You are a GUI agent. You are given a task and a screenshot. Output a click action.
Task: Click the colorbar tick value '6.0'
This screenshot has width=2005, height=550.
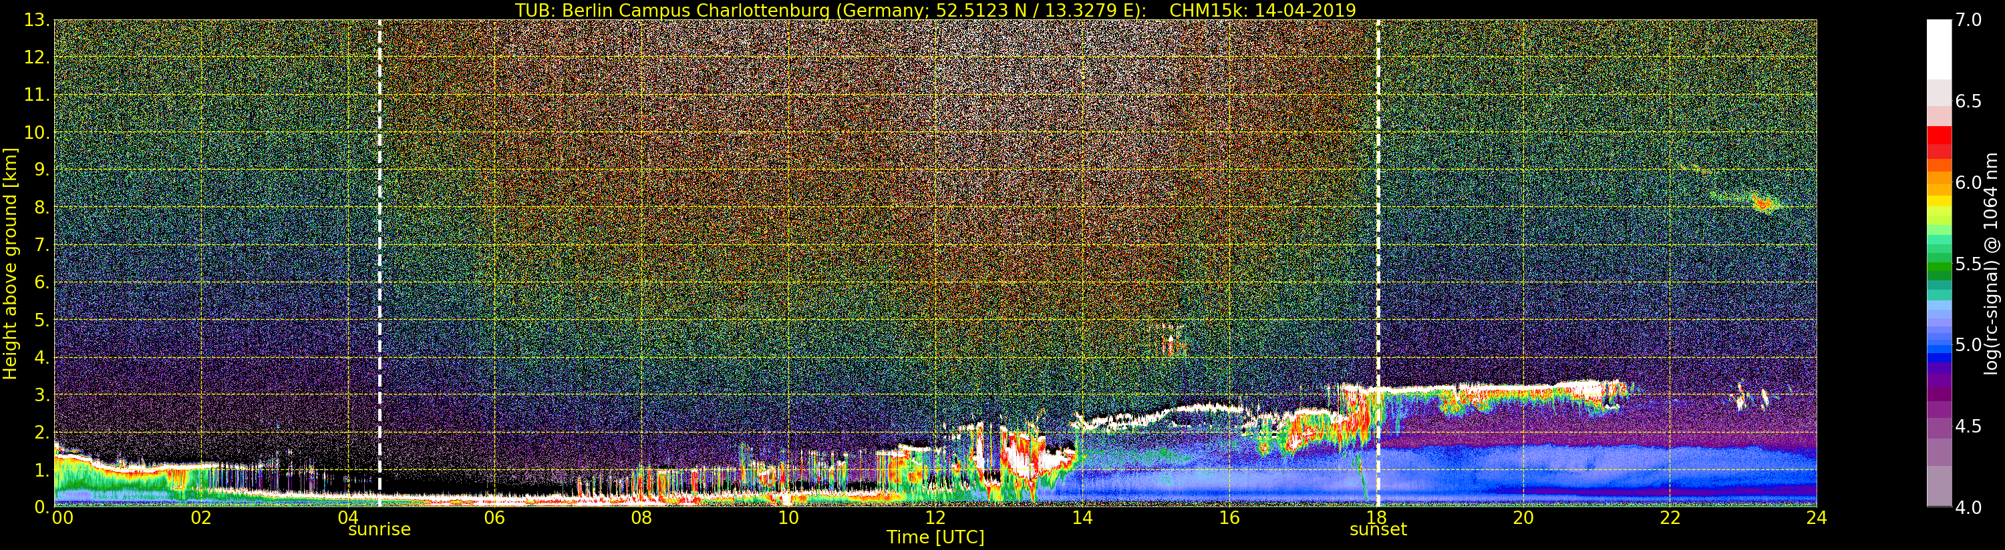(1968, 182)
